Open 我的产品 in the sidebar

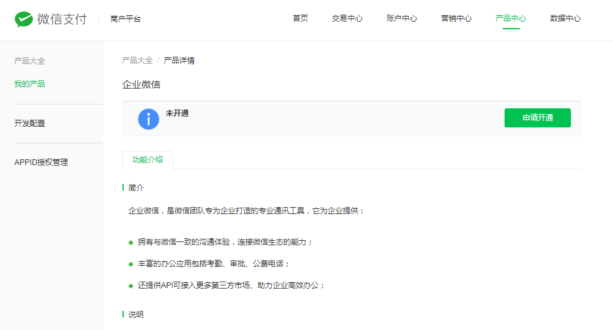pos(30,84)
